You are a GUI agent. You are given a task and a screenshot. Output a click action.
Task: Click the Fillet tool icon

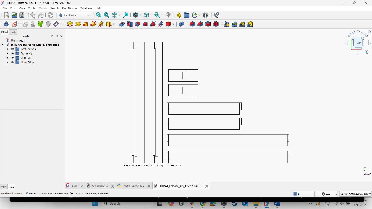coord(192,24)
